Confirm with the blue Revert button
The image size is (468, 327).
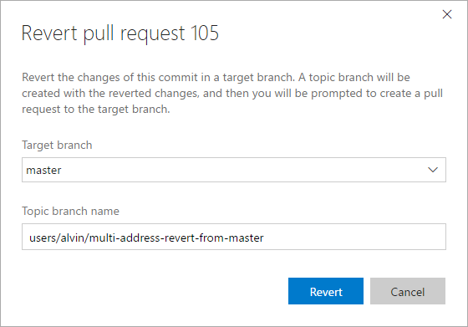(x=326, y=291)
